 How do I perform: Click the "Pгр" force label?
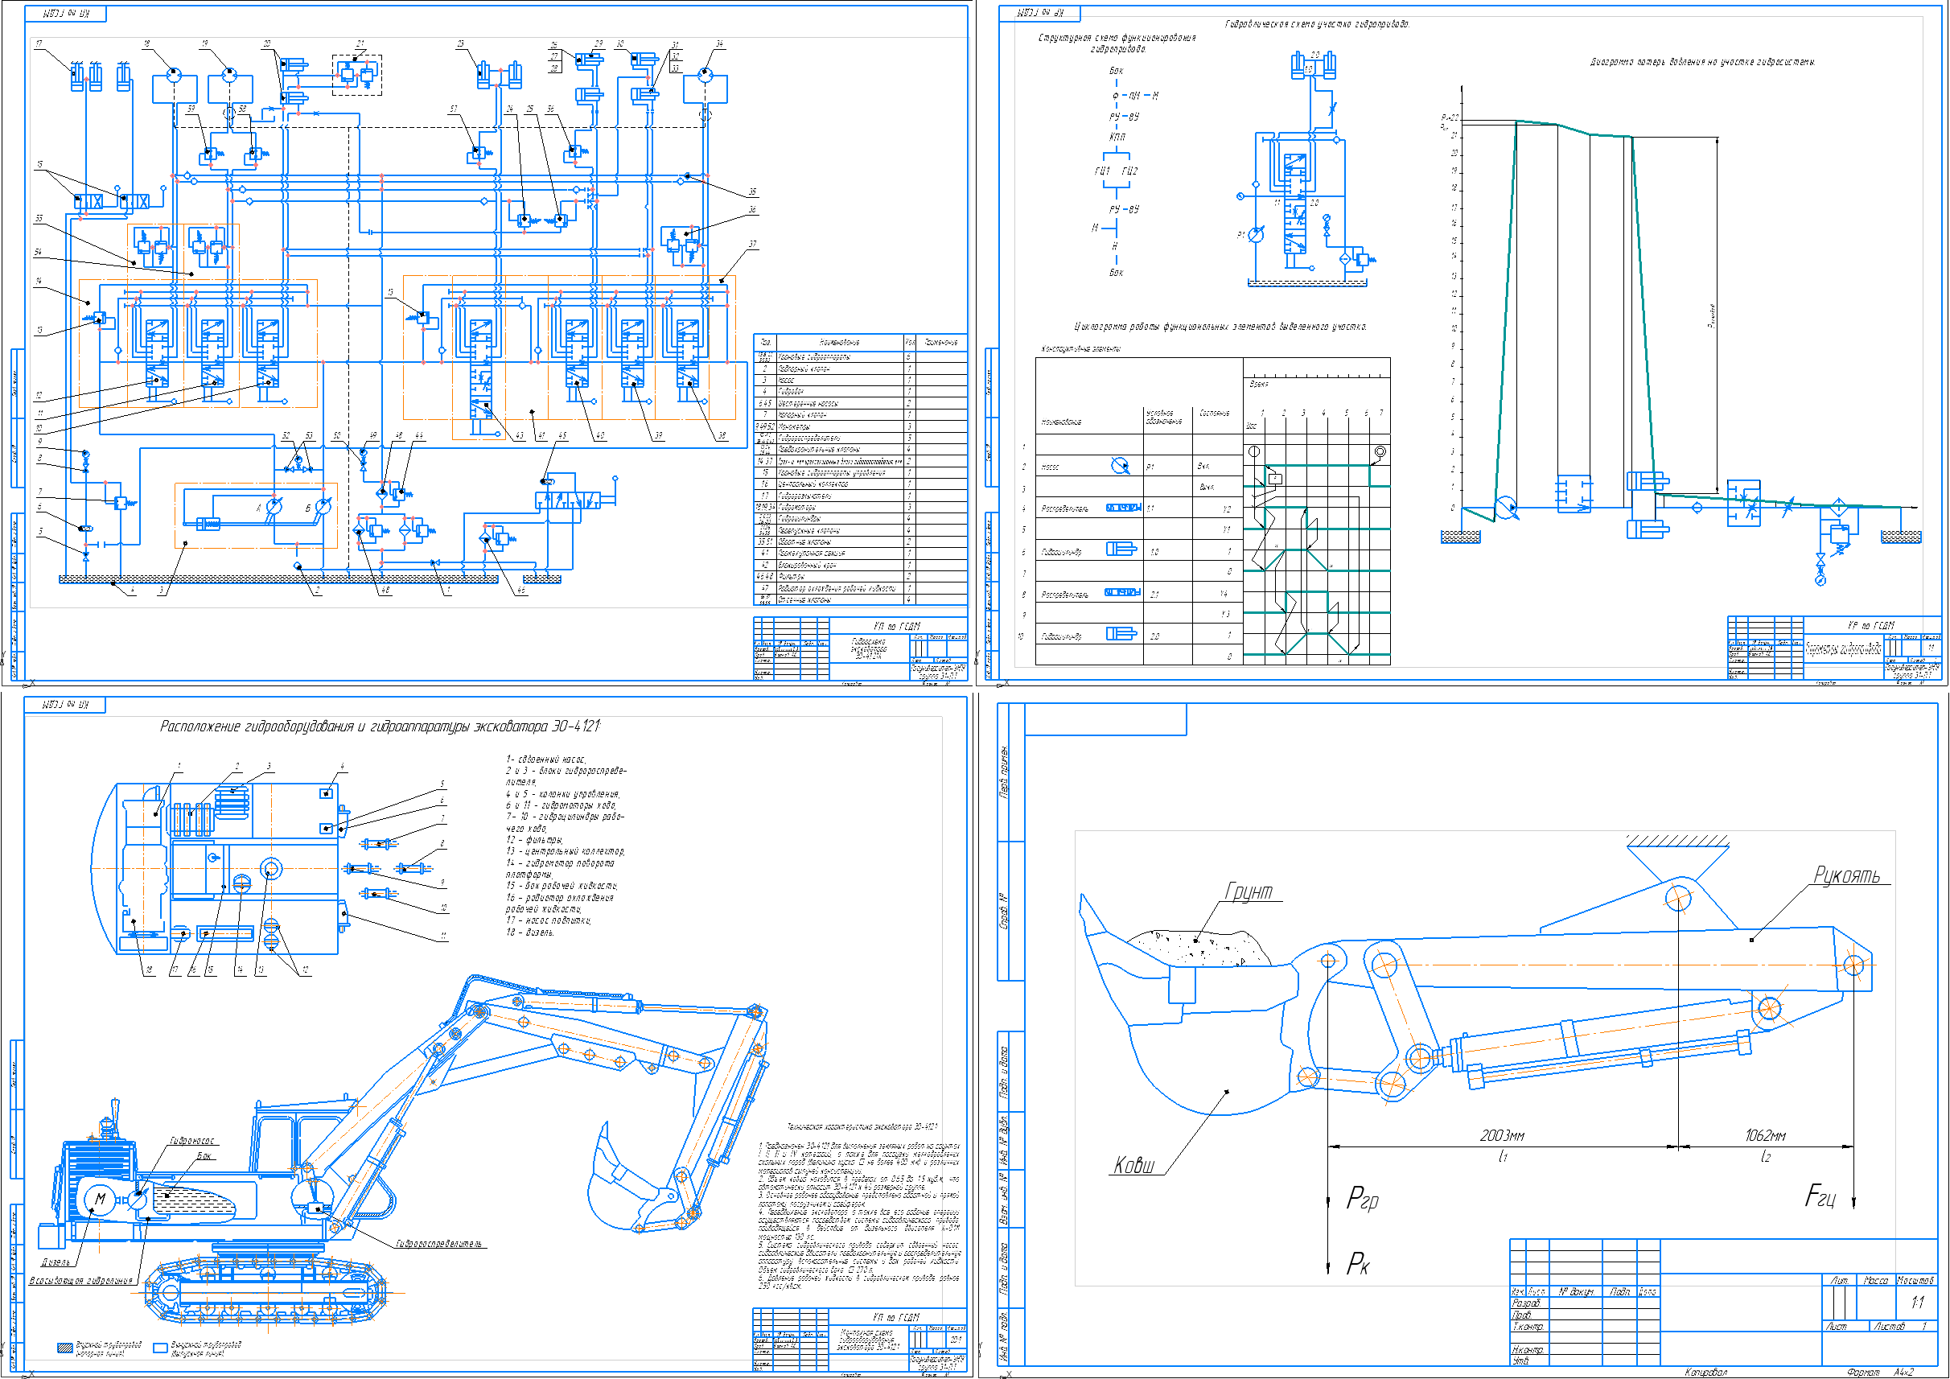(1362, 1198)
